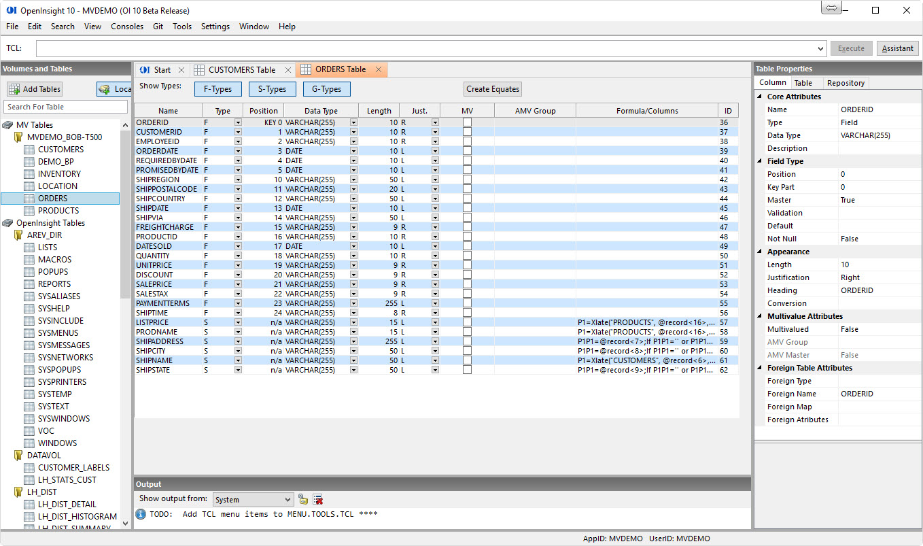Click into the TCL command input
The width and height of the screenshot is (923, 546).
pyautogui.click(x=427, y=49)
